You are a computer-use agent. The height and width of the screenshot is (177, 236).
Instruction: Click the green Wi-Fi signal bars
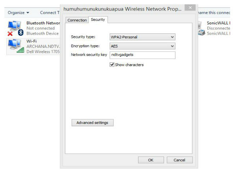[20, 50]
